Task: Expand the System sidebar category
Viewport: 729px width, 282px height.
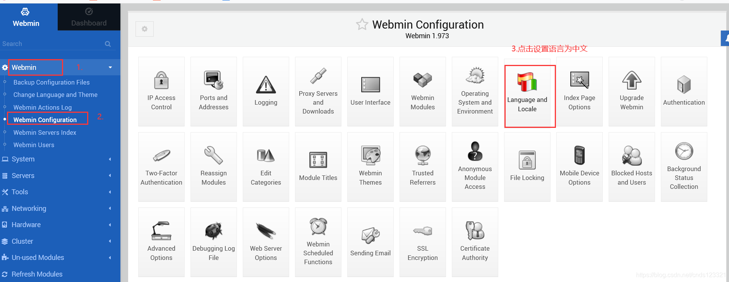Action: 60,159
